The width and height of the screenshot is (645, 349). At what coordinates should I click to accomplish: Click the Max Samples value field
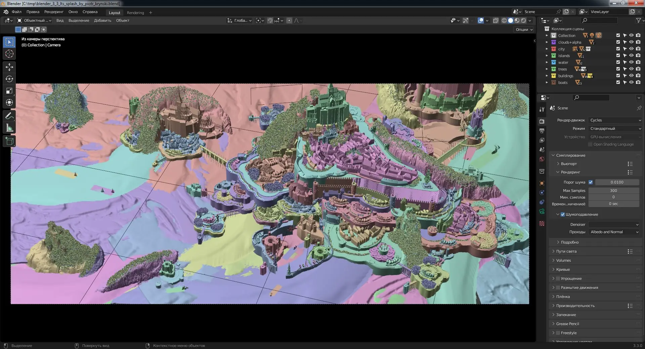pyautogui.click(x=613, y=191)
